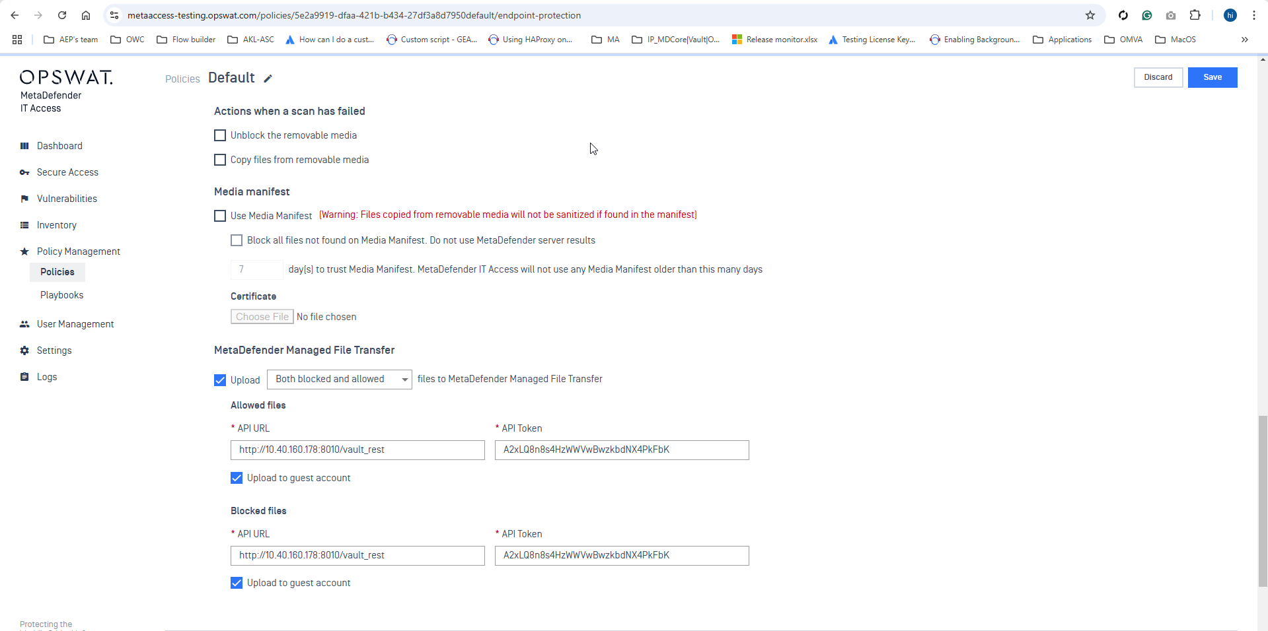Image resolution: width=1268 pixels, height=631 pixels.
Task: Open the Using HAProxy bookmark
Action: point(530,40)
